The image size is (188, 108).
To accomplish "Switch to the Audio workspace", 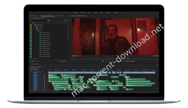I will (101, 13).
